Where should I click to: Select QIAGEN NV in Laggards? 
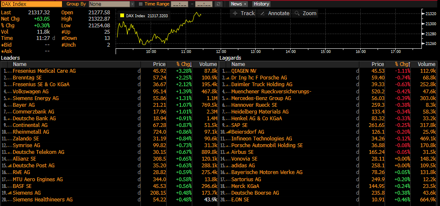[x=243, y=71]
